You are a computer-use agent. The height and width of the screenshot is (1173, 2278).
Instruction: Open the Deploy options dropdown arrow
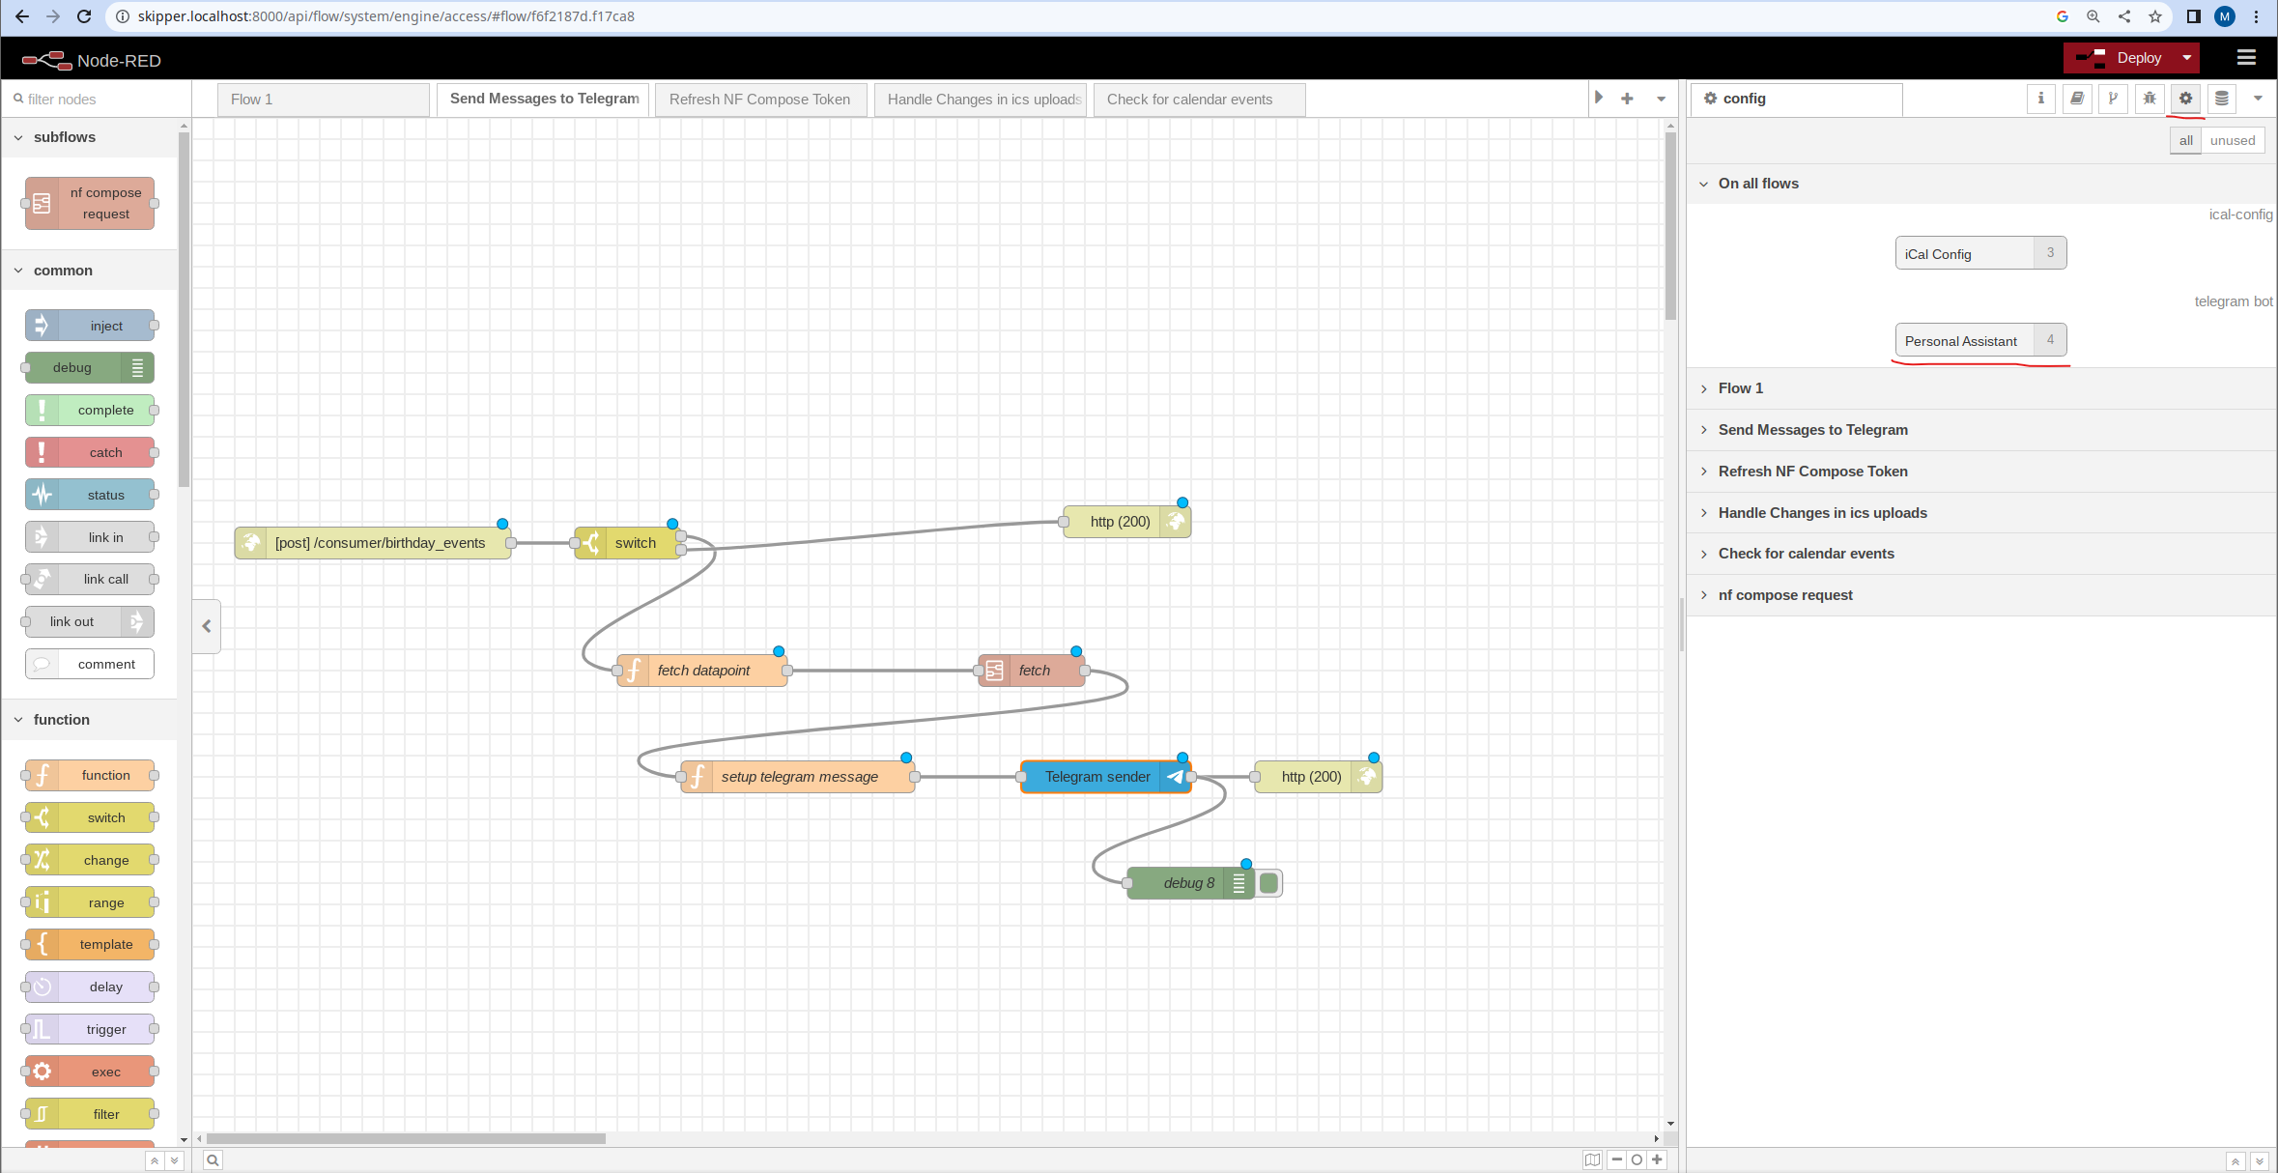tap(2187, 58)
